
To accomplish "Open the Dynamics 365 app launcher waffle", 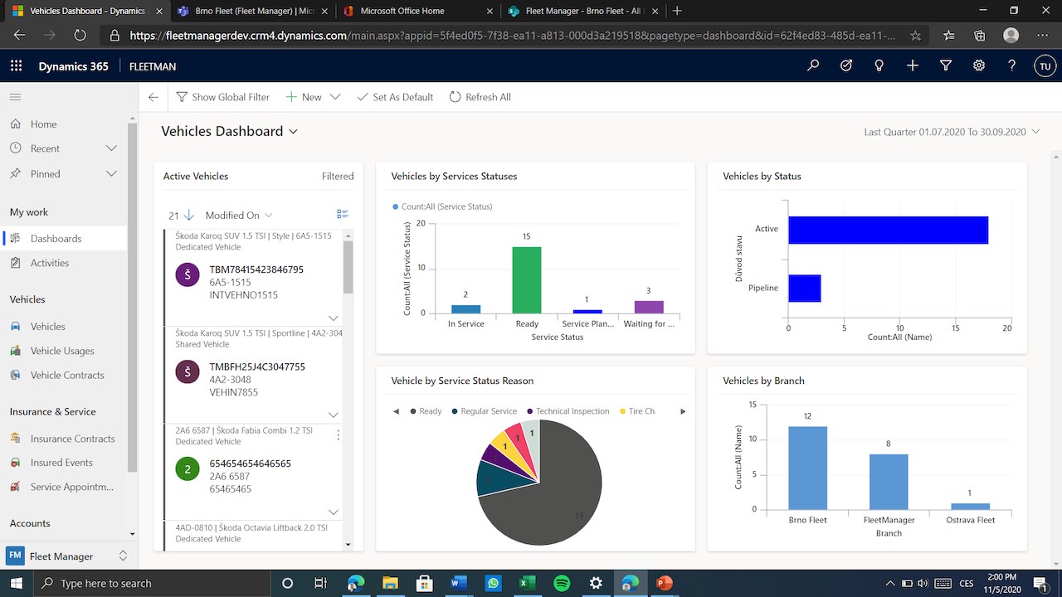I will tap(16, 66).
